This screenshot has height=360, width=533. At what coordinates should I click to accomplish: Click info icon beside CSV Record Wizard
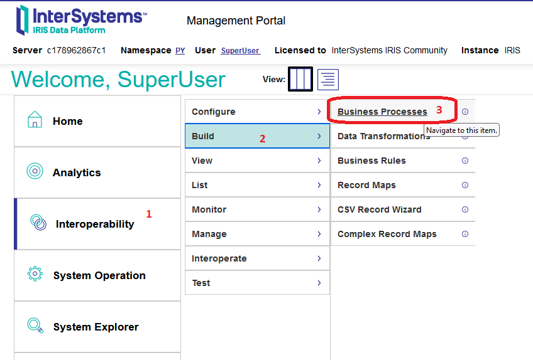click(x=465, y=209)
